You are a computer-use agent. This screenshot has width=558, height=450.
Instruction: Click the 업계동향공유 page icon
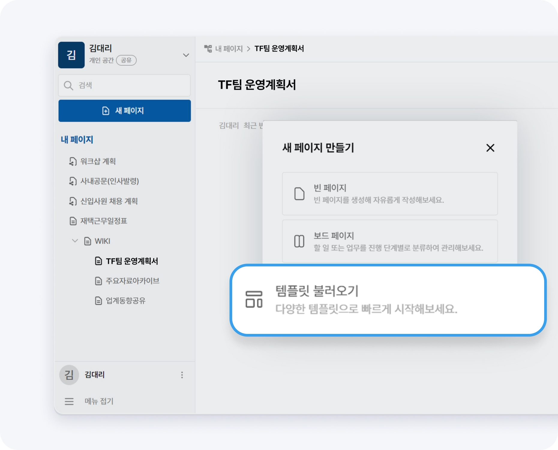tap(98, 301)
